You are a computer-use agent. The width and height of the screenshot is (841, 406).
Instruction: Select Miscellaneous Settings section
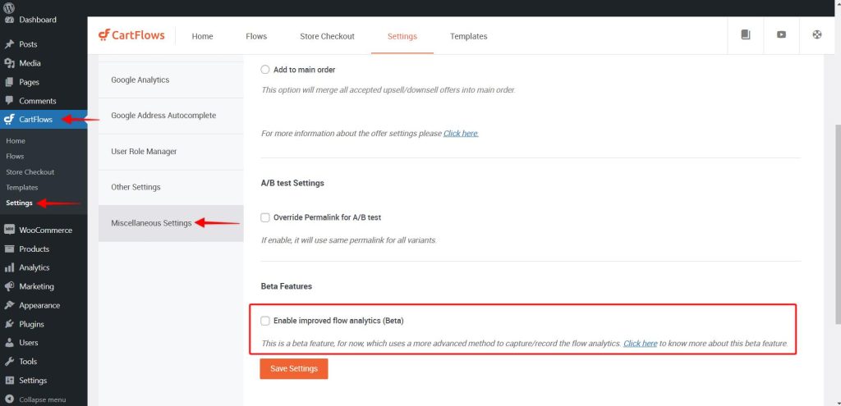171,223
